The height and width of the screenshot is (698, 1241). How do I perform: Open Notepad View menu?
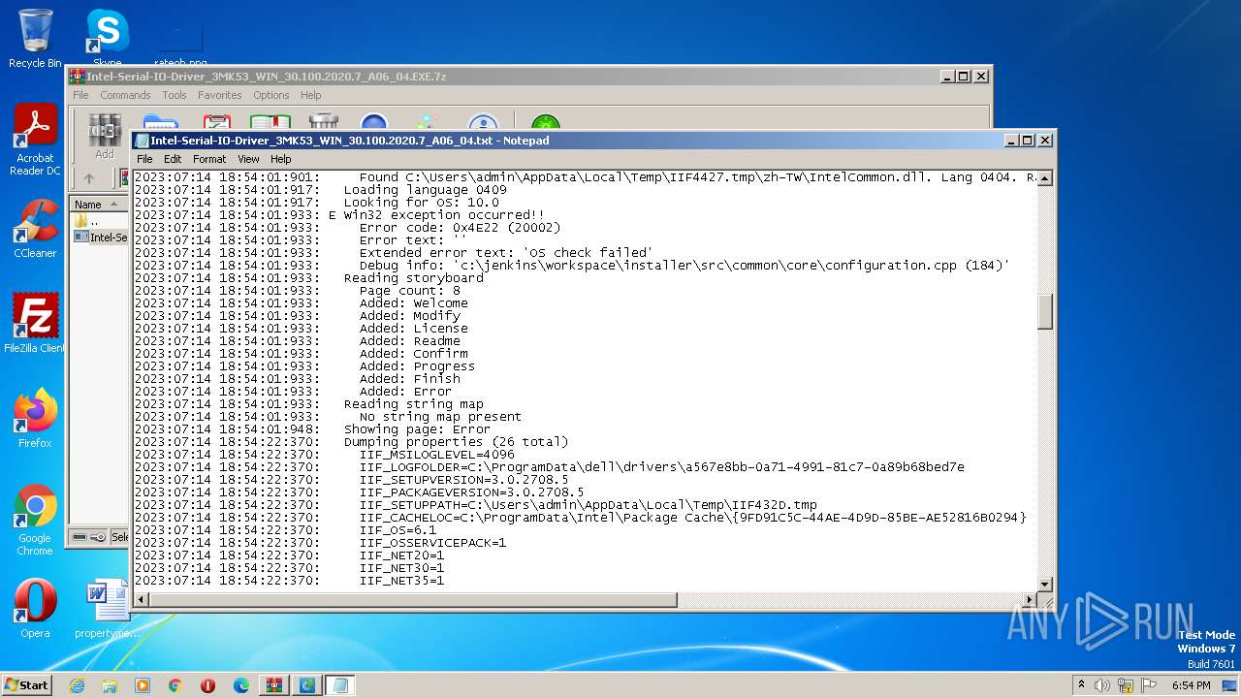click(x=248, y=159)
